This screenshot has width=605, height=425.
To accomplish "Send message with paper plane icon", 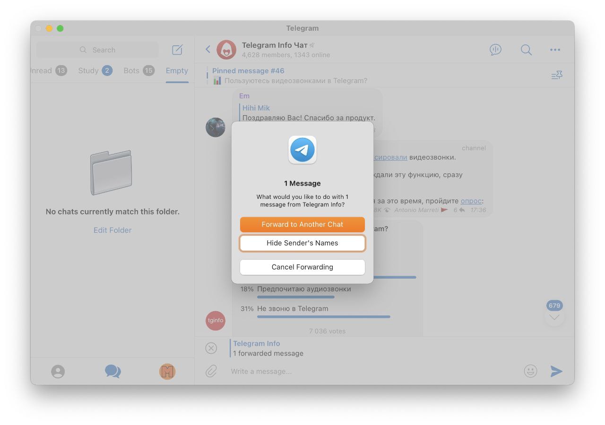I will click(556, 371).
